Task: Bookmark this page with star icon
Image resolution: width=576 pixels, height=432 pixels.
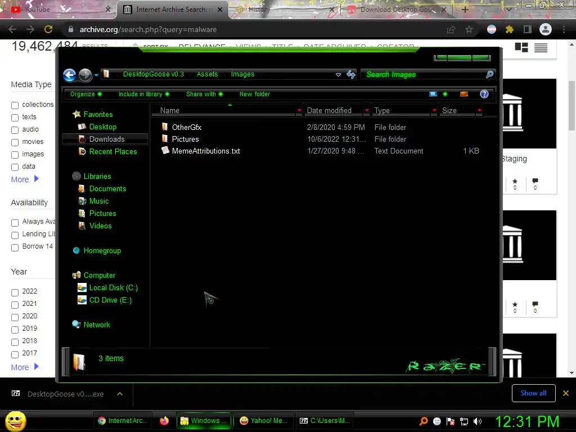Action: pos(469,29)
